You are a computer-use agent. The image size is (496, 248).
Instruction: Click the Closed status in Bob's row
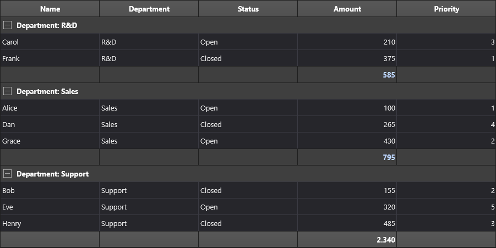tap(248, 190)
